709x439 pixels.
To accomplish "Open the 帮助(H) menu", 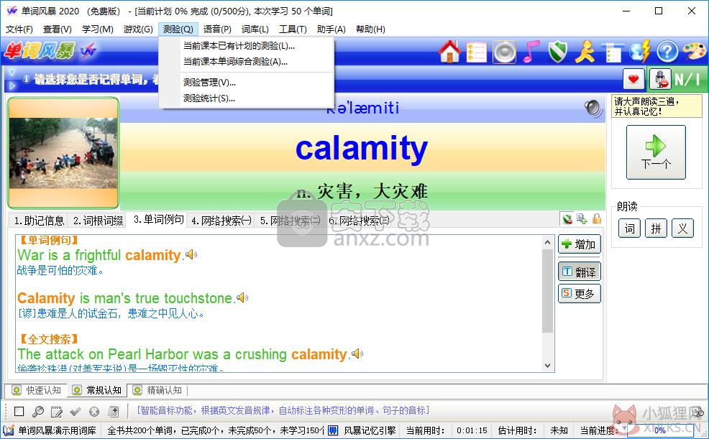I will click(x=371, y=29).
